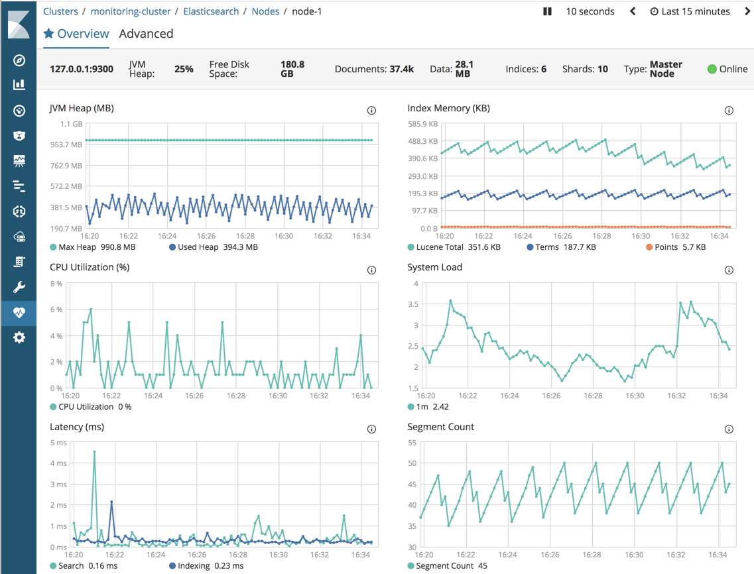Image resolution: width=754 pixels, height=574 pixels.
Task: Open Dev Tools with the wrench icon
Action: pyautogui.click(x=18, y=288)
